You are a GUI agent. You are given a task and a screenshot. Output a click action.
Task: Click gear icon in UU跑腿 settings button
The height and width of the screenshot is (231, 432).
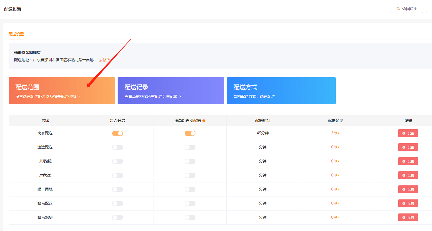pyautogui.click(x=404, y=161)
